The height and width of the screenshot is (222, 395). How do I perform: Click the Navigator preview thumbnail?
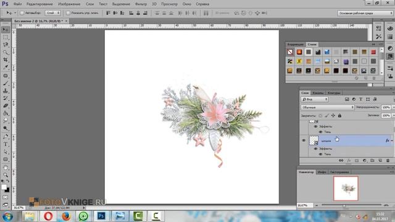(346, 188)
